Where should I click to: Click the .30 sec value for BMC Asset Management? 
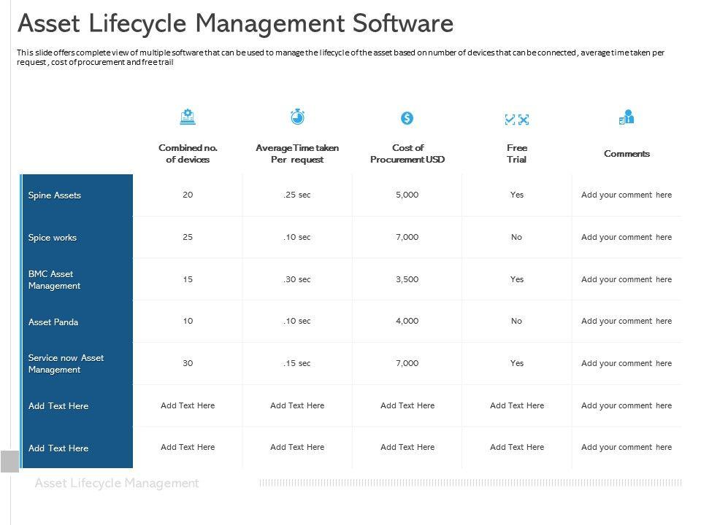[297, 279]
